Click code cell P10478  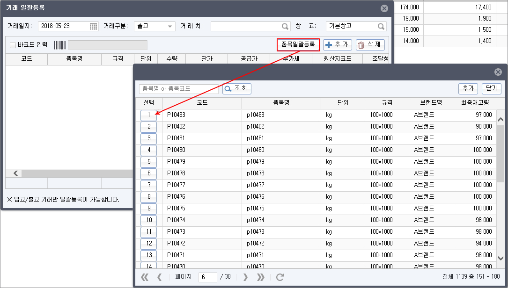pos(202,173)
